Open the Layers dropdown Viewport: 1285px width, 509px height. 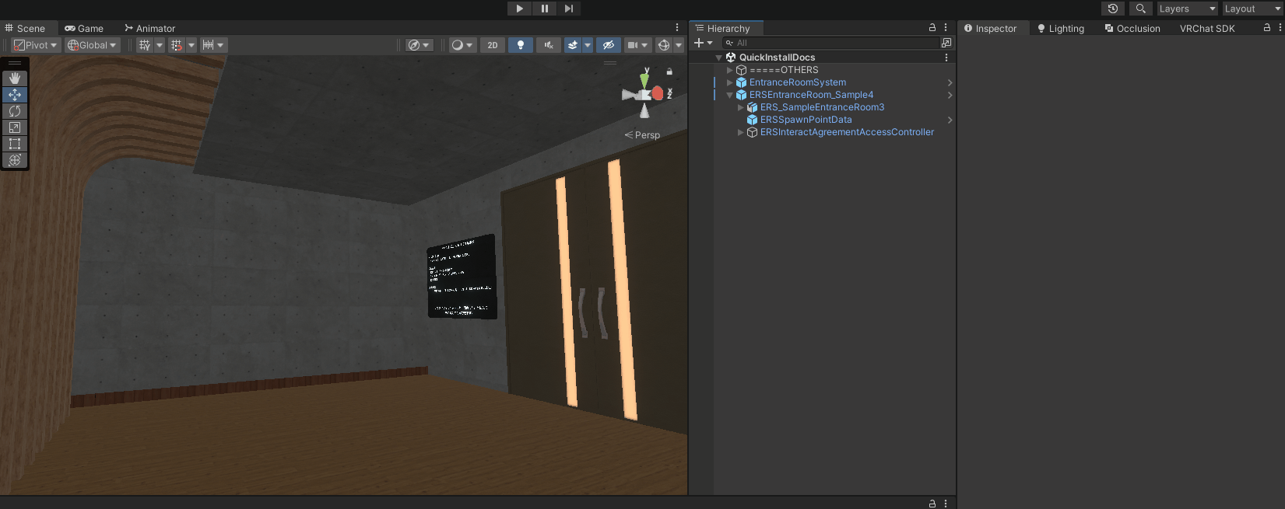pos(1186,9)
